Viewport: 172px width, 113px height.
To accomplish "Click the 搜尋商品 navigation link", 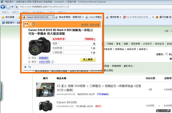I will click(120, 49).
